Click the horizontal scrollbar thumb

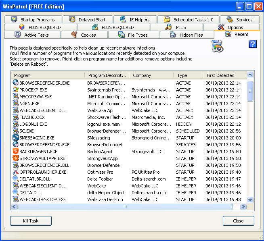125,206
